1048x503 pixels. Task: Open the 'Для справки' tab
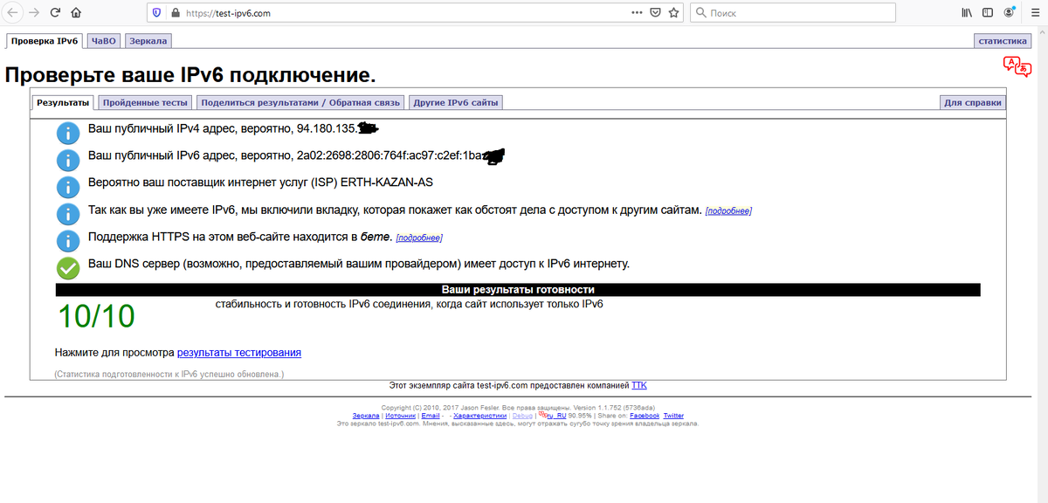coord(972,103)
